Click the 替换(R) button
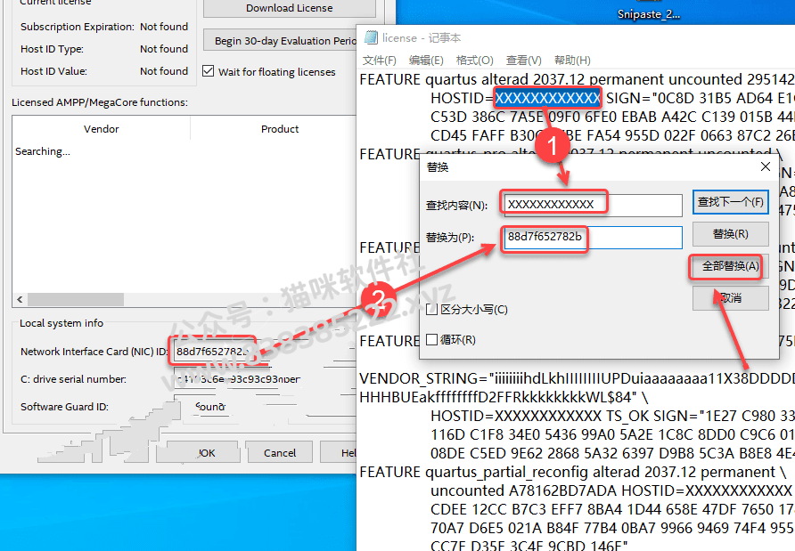The image size is (795, 551). [730, 234]
